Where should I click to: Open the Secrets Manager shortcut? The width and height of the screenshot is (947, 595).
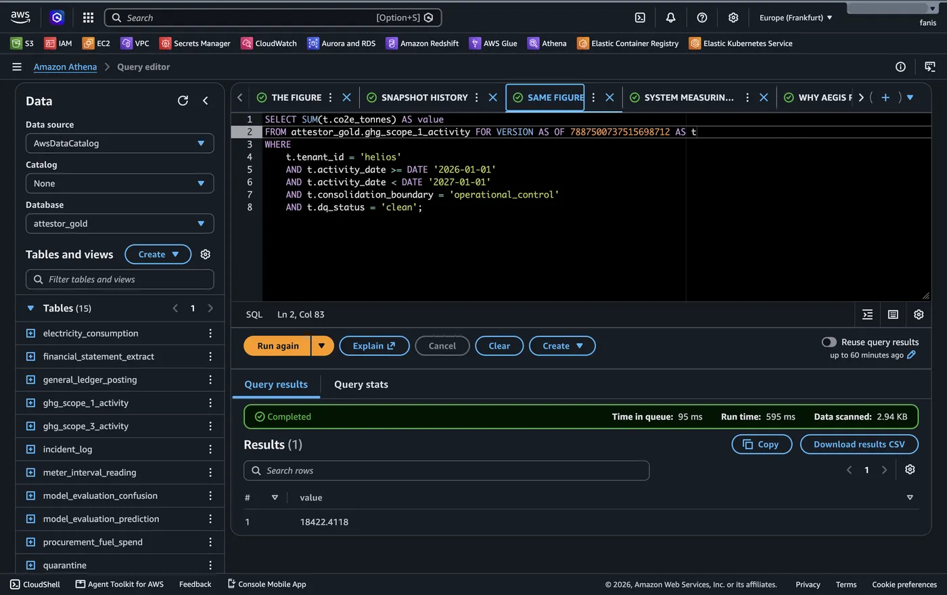point(195,43)
